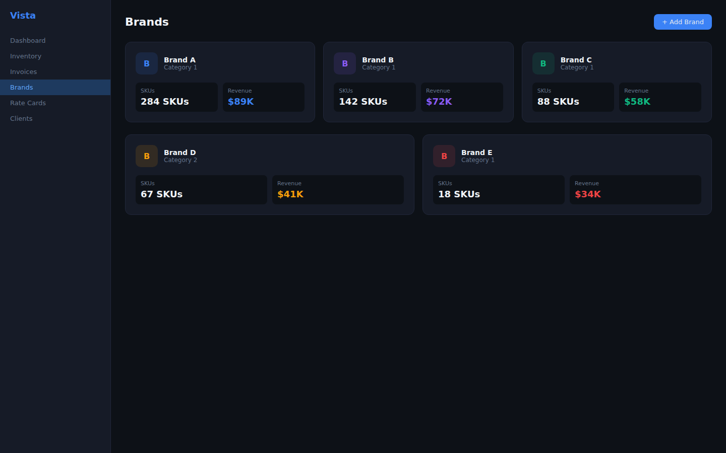Select Brand E's 18 SKUs tile

pos(498,190)
